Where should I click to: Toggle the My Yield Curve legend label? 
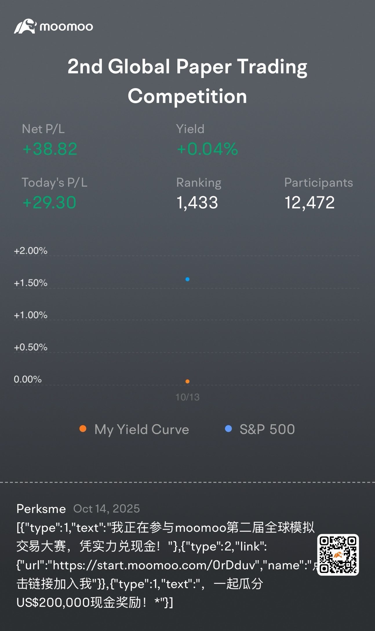(x=141, y=429)
